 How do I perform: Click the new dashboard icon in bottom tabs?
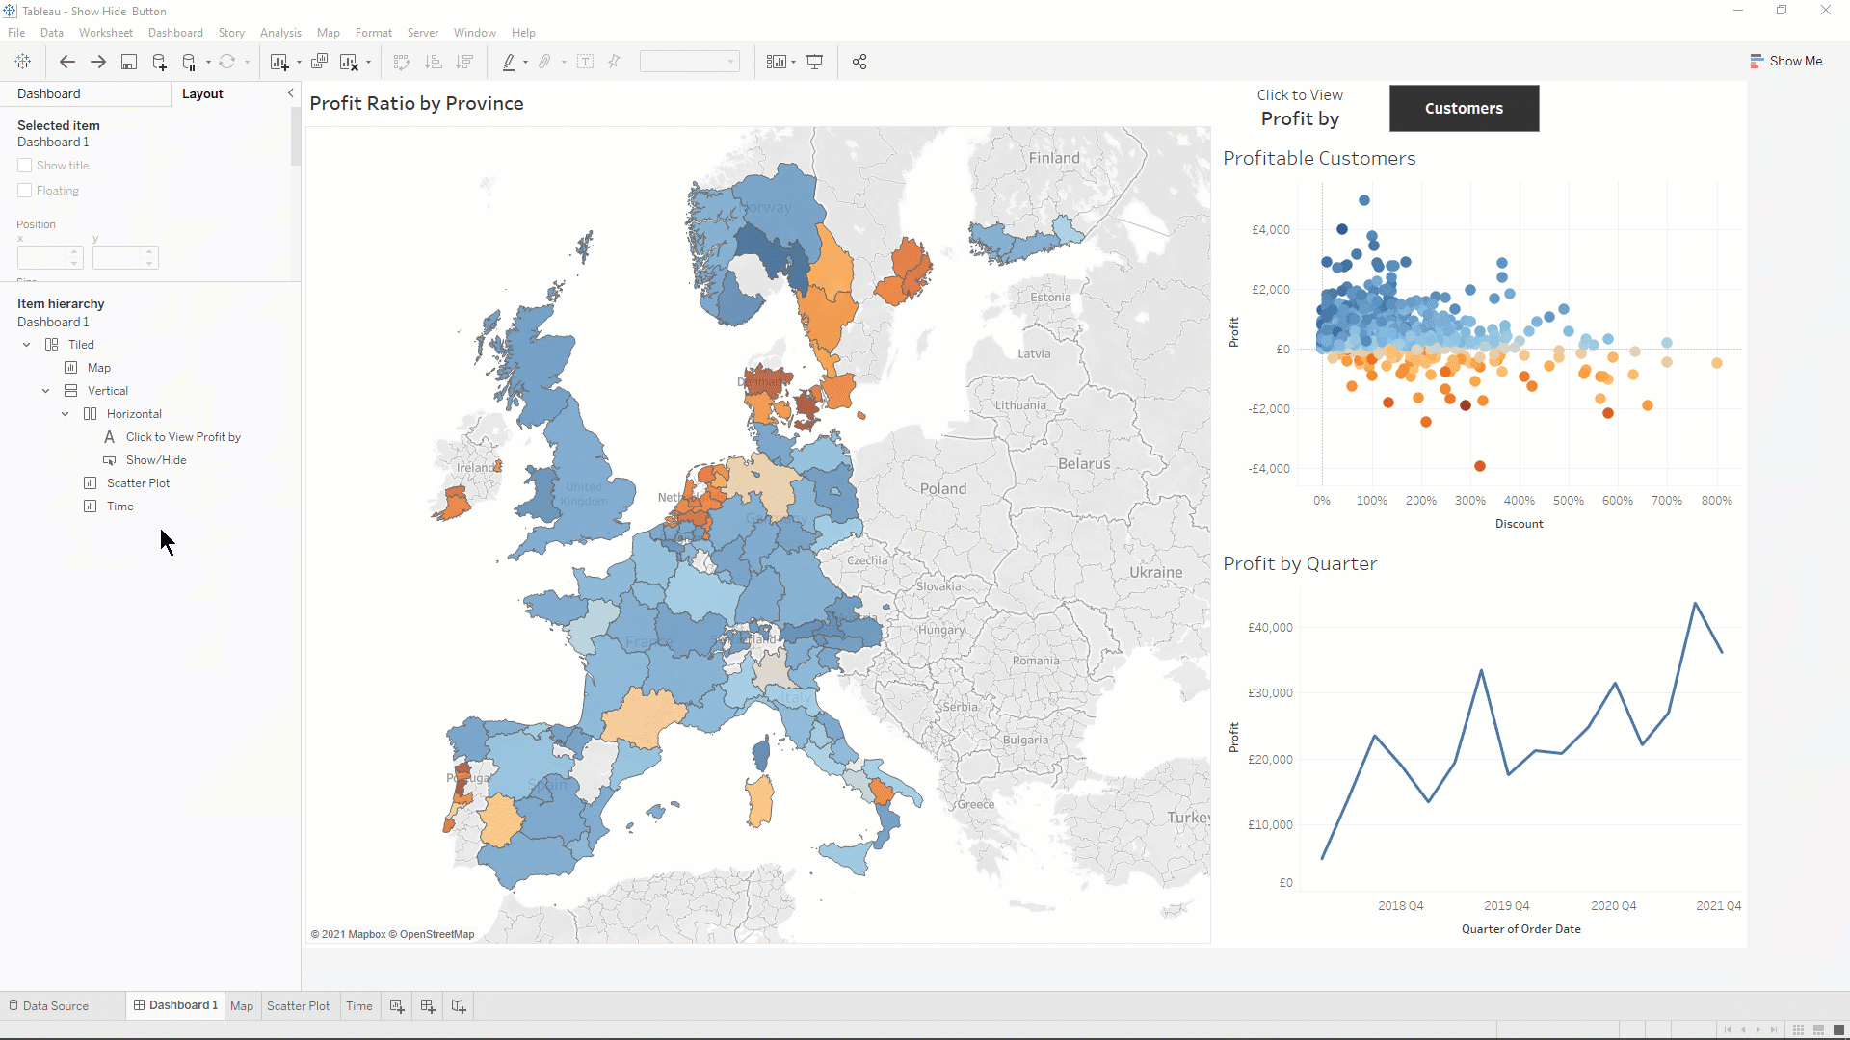(x=428, y=1005)
